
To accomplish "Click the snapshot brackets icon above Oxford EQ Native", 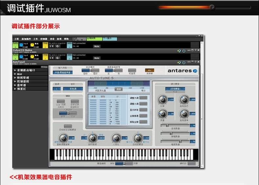I will click(51, 46).
